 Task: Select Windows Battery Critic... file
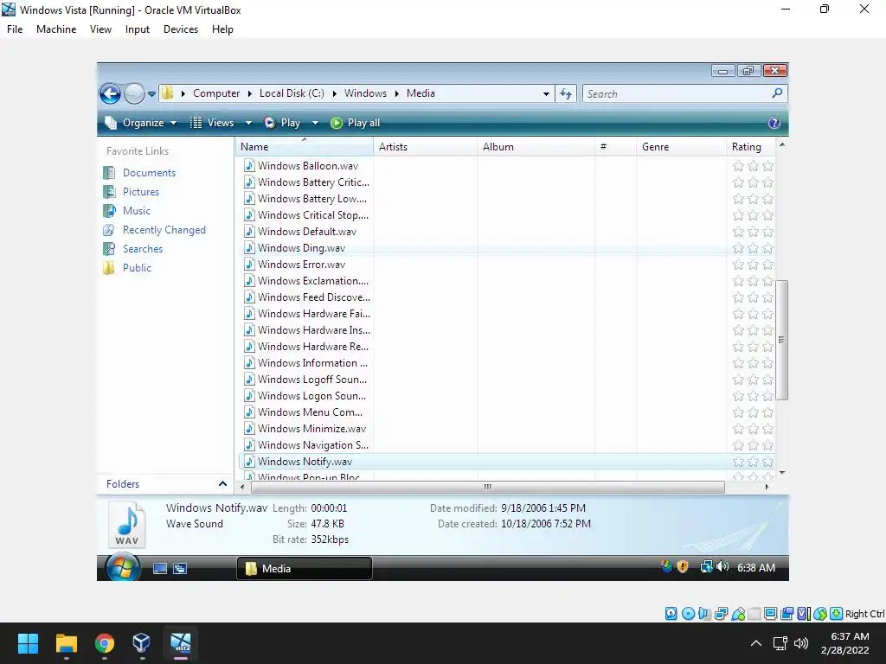(x=313, y=182)
